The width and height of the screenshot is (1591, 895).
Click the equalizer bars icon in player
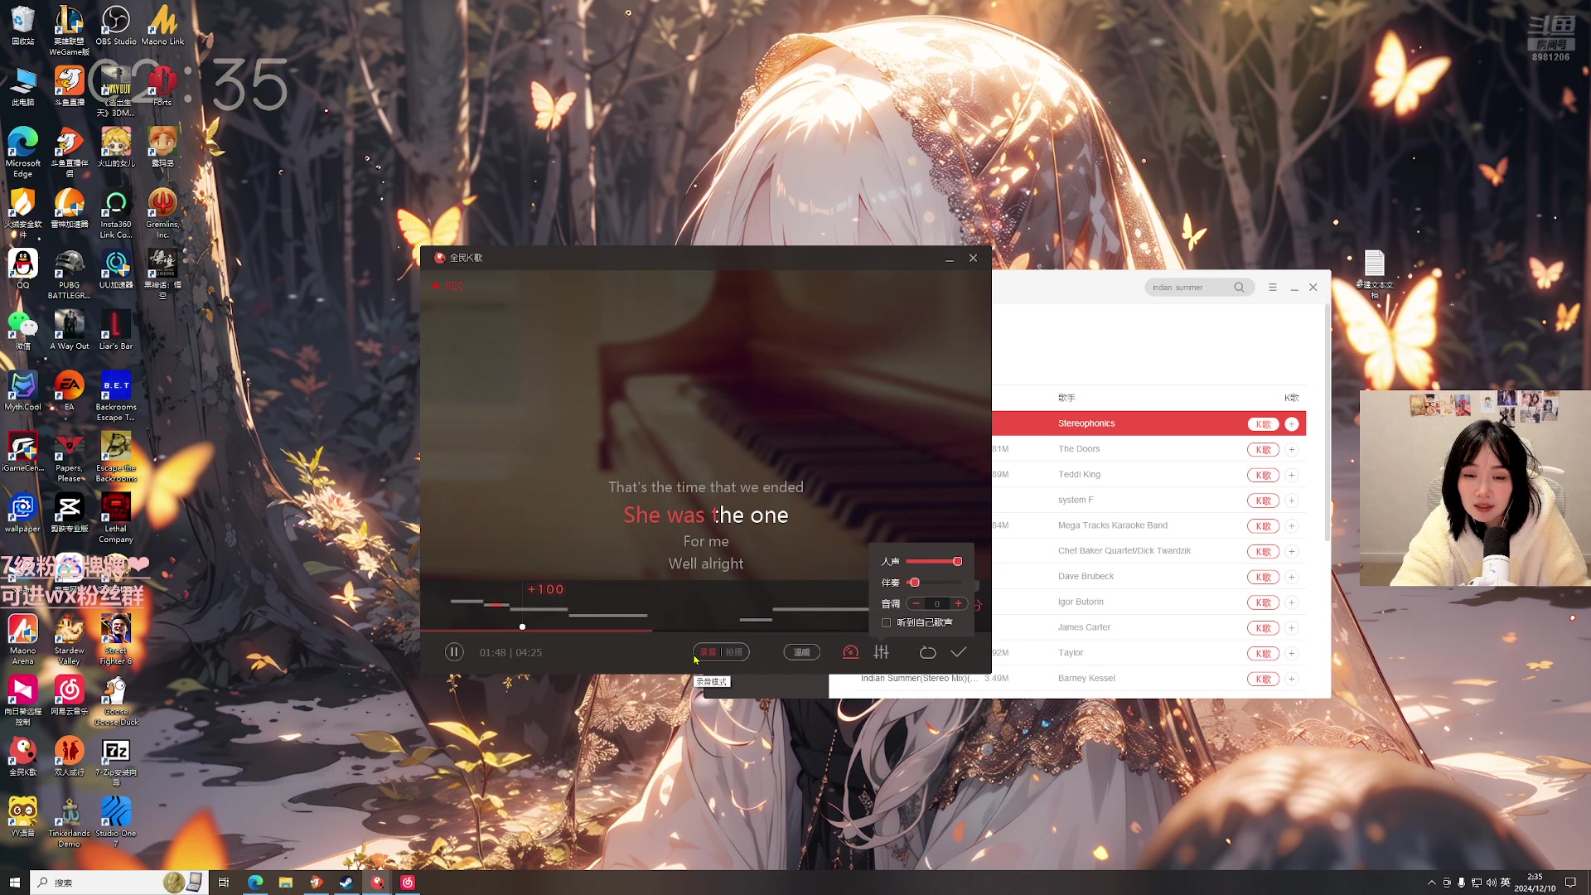click(x=882, y=652)
